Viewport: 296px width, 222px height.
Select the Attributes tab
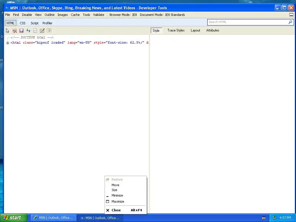pyautogui.click(x=213, y=30)
